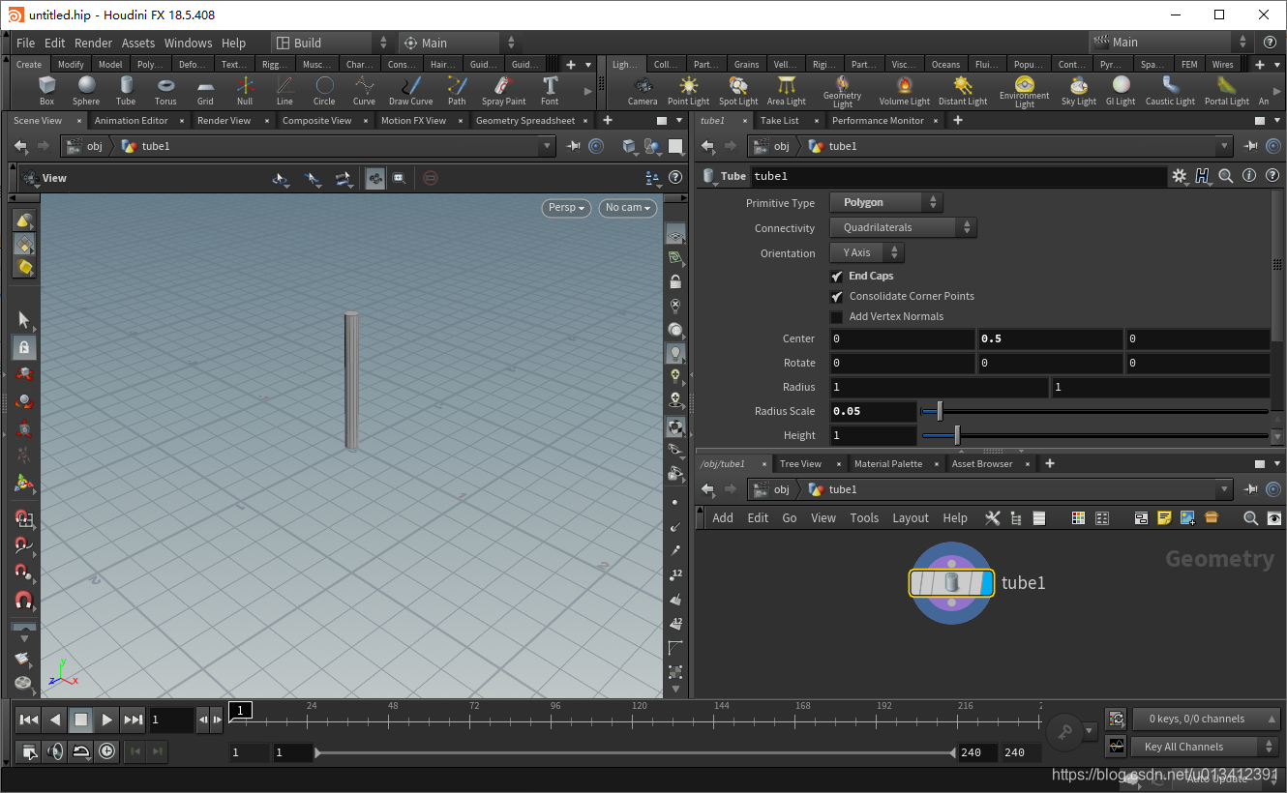Open the Primitive Type dropdown
1287x793 pixels.
pyautogui.click(x=886, y=203)
